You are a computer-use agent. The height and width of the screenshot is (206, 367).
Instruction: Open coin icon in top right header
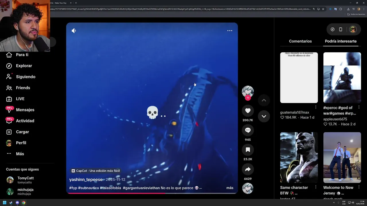tap(333, 29)
